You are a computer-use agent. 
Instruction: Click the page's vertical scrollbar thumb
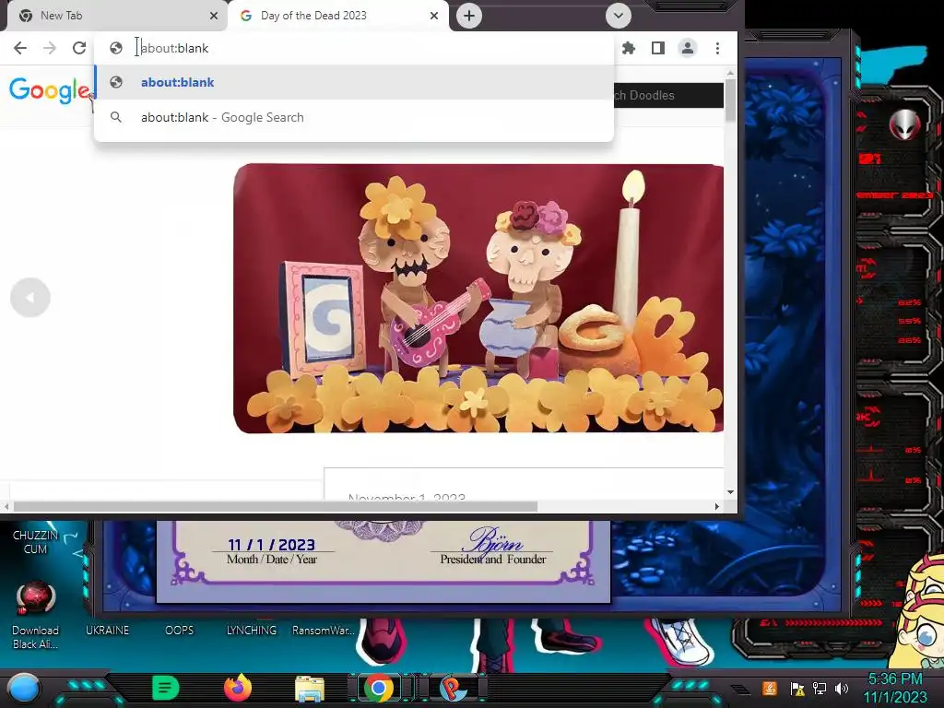click(x=730, y=100)
